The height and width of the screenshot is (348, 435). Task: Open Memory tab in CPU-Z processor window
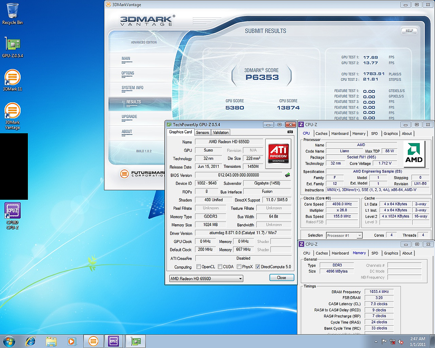359,134
